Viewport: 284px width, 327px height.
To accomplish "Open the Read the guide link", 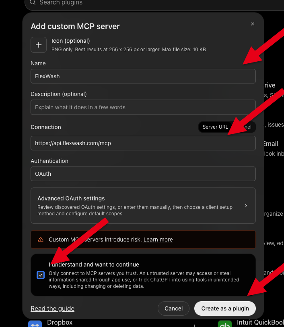I will pyautogui.click(x=52, y=308).
